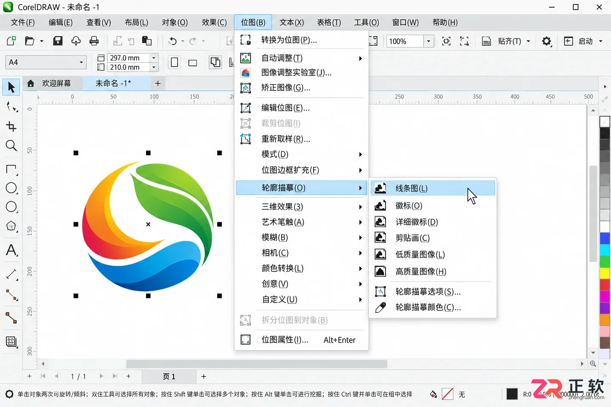Select landscape page orientation

[193, 63]
